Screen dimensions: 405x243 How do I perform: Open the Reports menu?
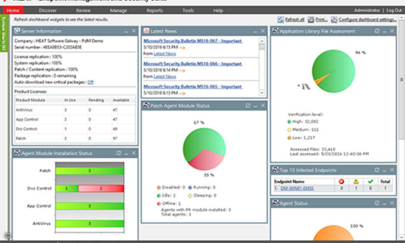click(x=155, y=10)
